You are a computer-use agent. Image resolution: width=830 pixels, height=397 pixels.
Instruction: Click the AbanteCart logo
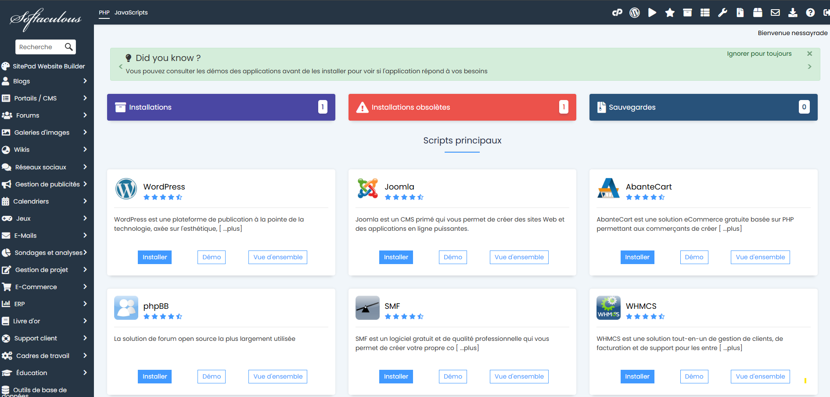click(608, 188)
